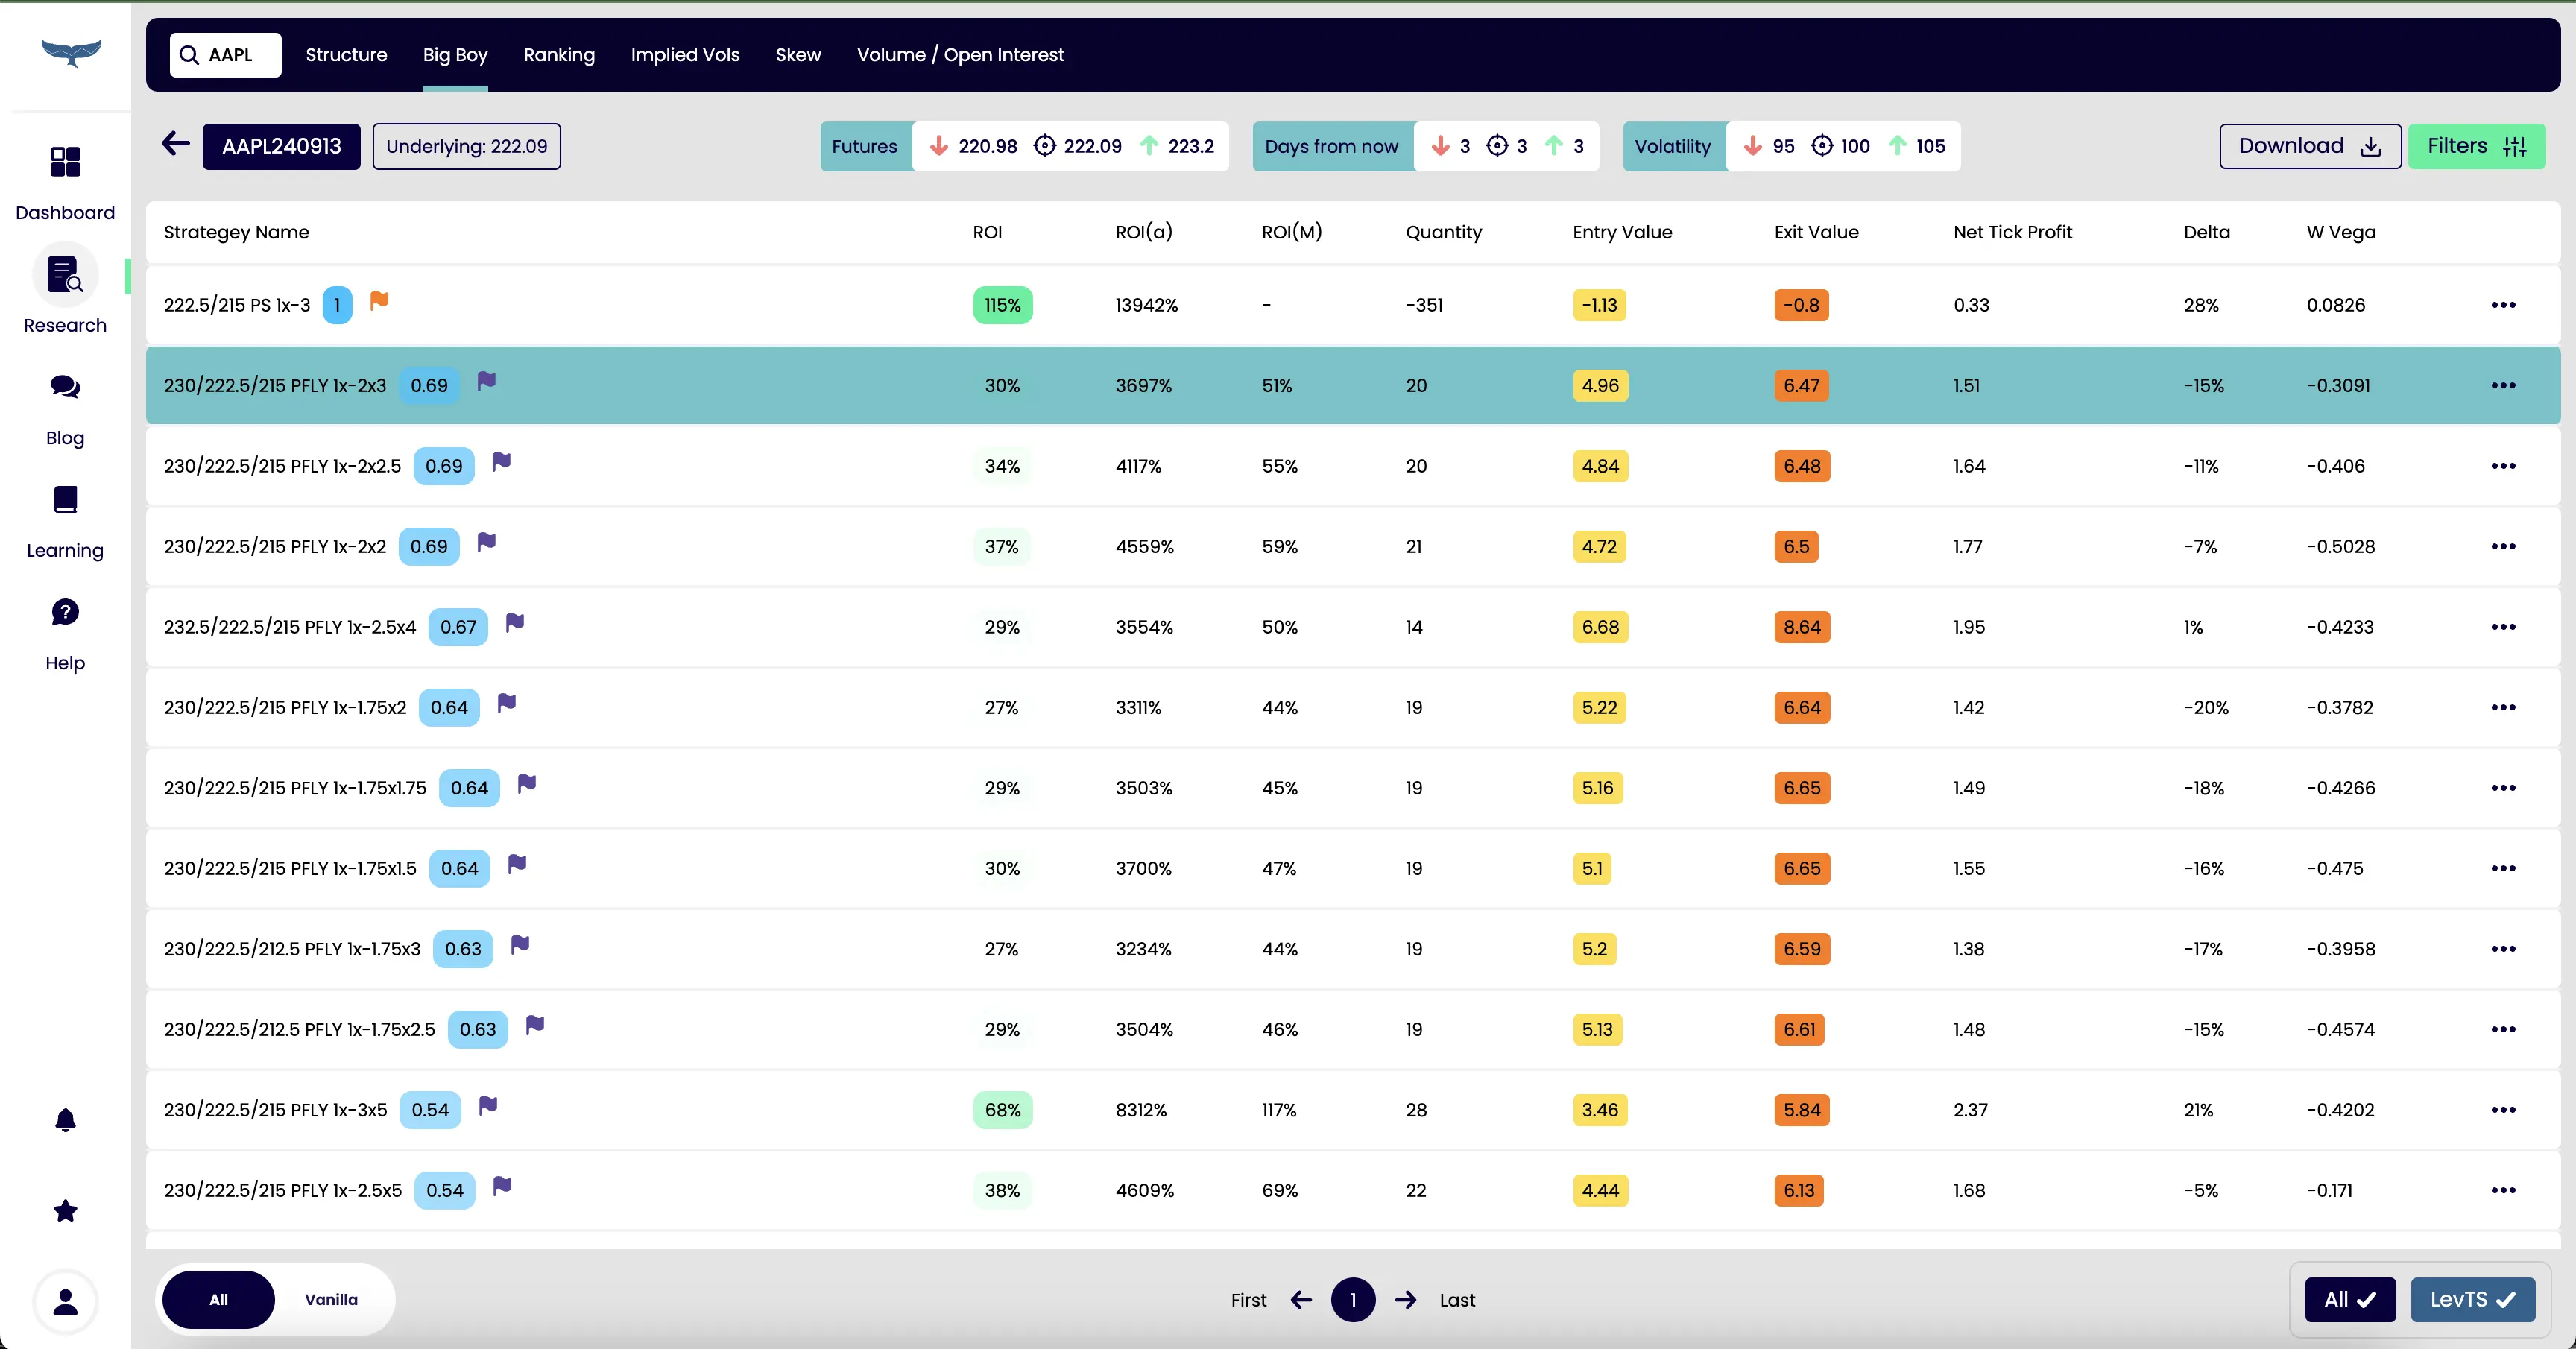This screenshot has height=1349, width=2576.
Task: Click the Learning book icon
Action: tap(65, 499)
